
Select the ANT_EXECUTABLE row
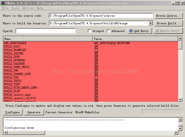(91, 43)
